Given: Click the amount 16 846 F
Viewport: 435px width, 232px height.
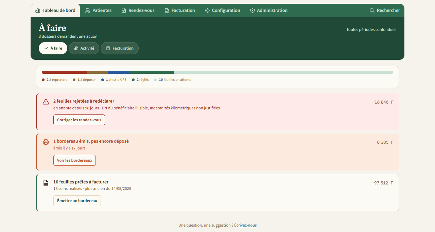Looking at the screenshot, I should [x=384, y=102].
